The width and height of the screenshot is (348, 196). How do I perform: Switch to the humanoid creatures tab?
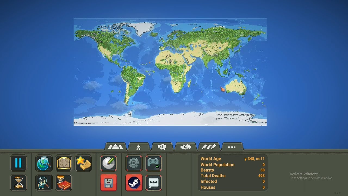click(x=139, y=147)
